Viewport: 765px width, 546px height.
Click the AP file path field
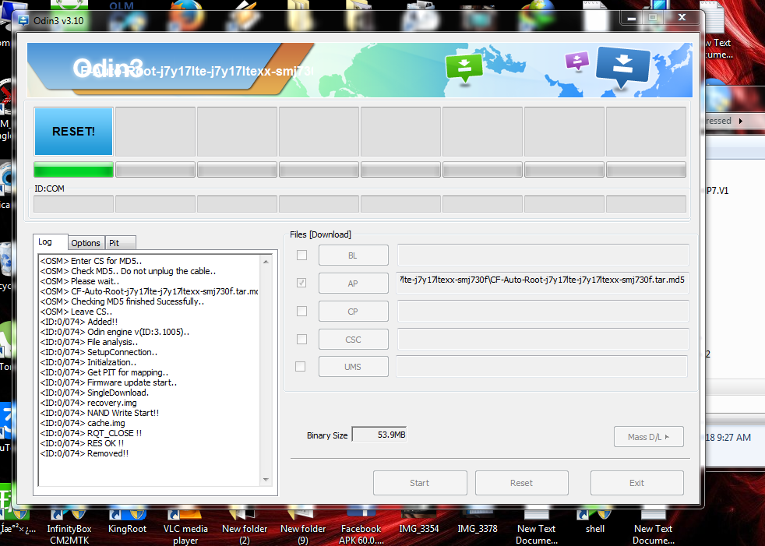coord(542,283)
